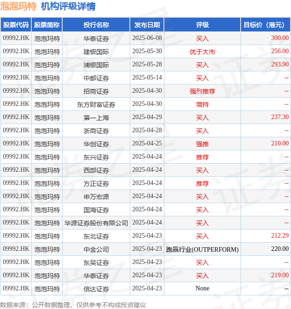The height and width of the screenshot is (309, 291).
Task: Click the 华源证券股份有限公司 cell
Action: pyautogui.click(x=96, y=223)
